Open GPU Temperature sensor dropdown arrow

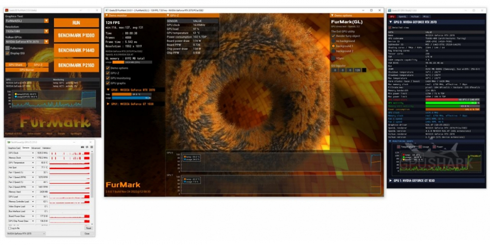[33, 163]
